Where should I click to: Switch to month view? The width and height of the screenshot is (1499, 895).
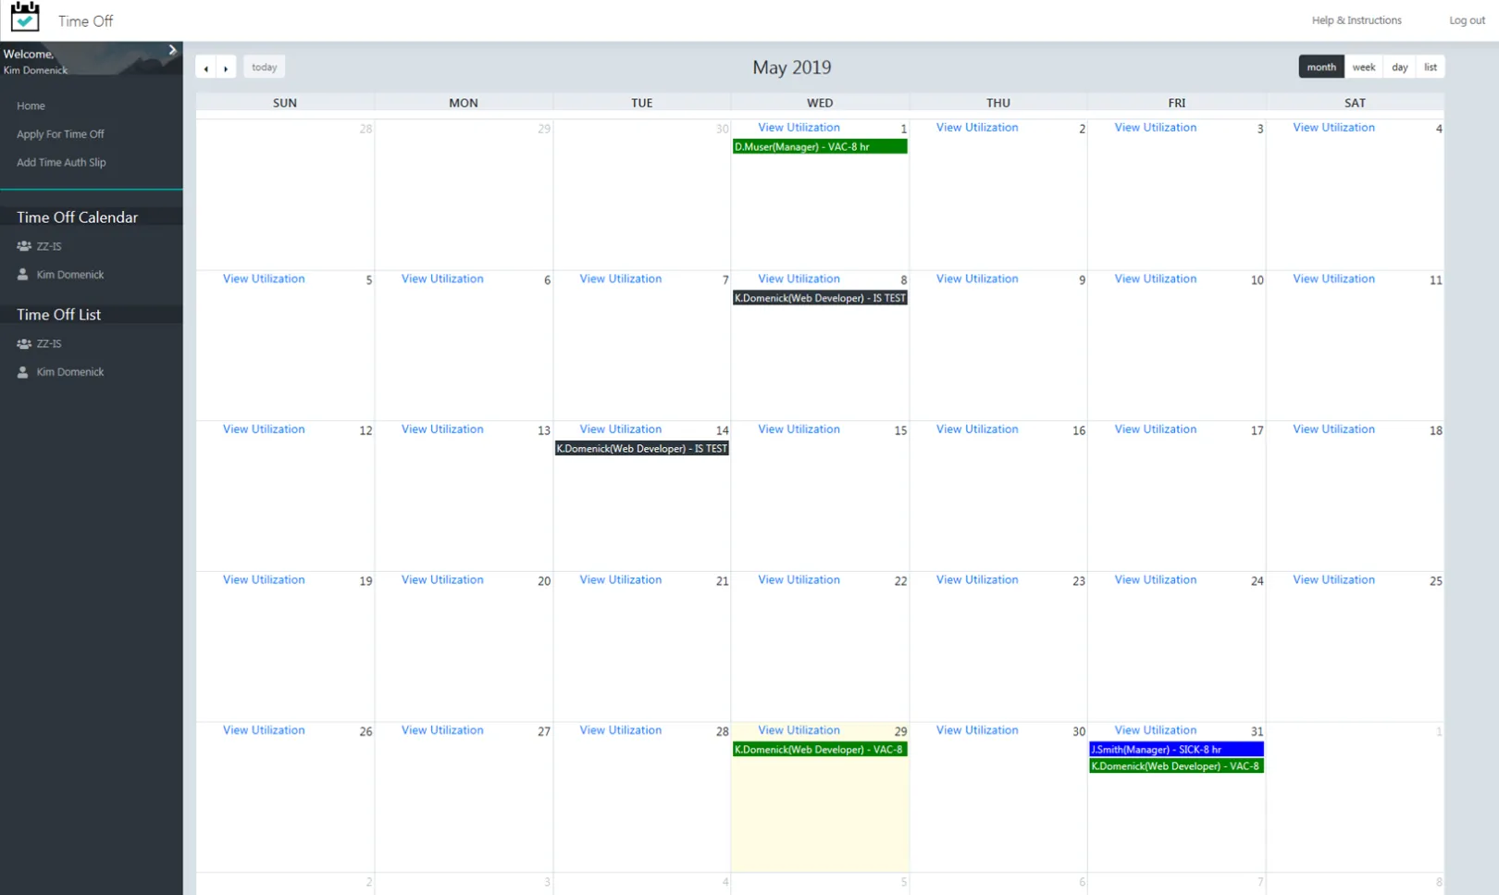click(1321, 67)
